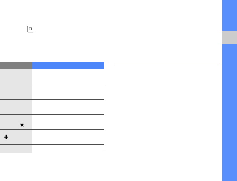This screenshot has width=237, height=181.
Task: Click white cell in last short row
Action: point(68,149)
